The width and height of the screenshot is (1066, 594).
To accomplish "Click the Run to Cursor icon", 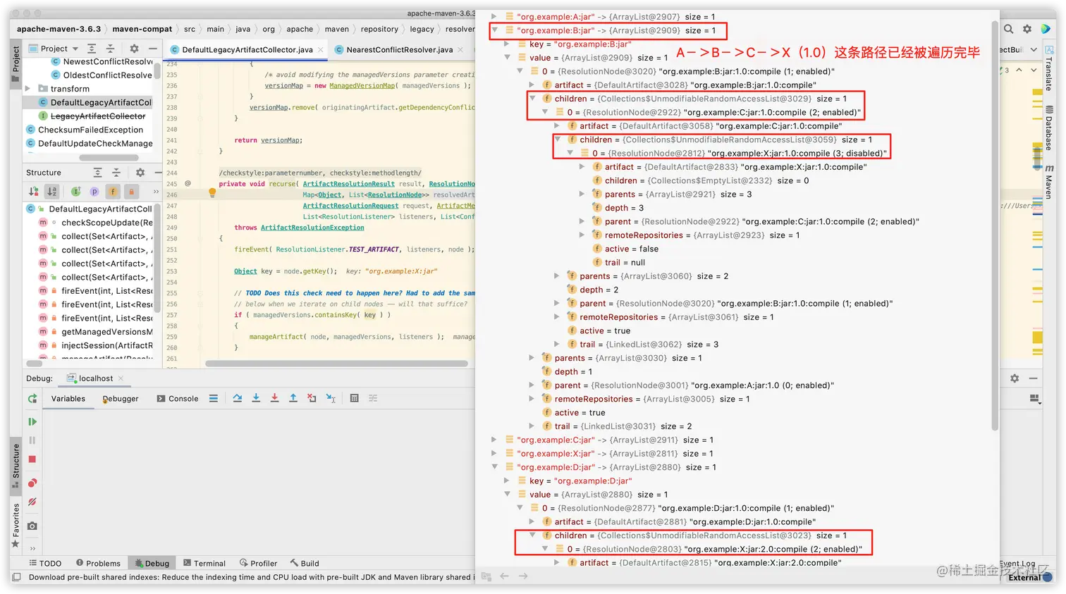I will [x=331, y=398].
